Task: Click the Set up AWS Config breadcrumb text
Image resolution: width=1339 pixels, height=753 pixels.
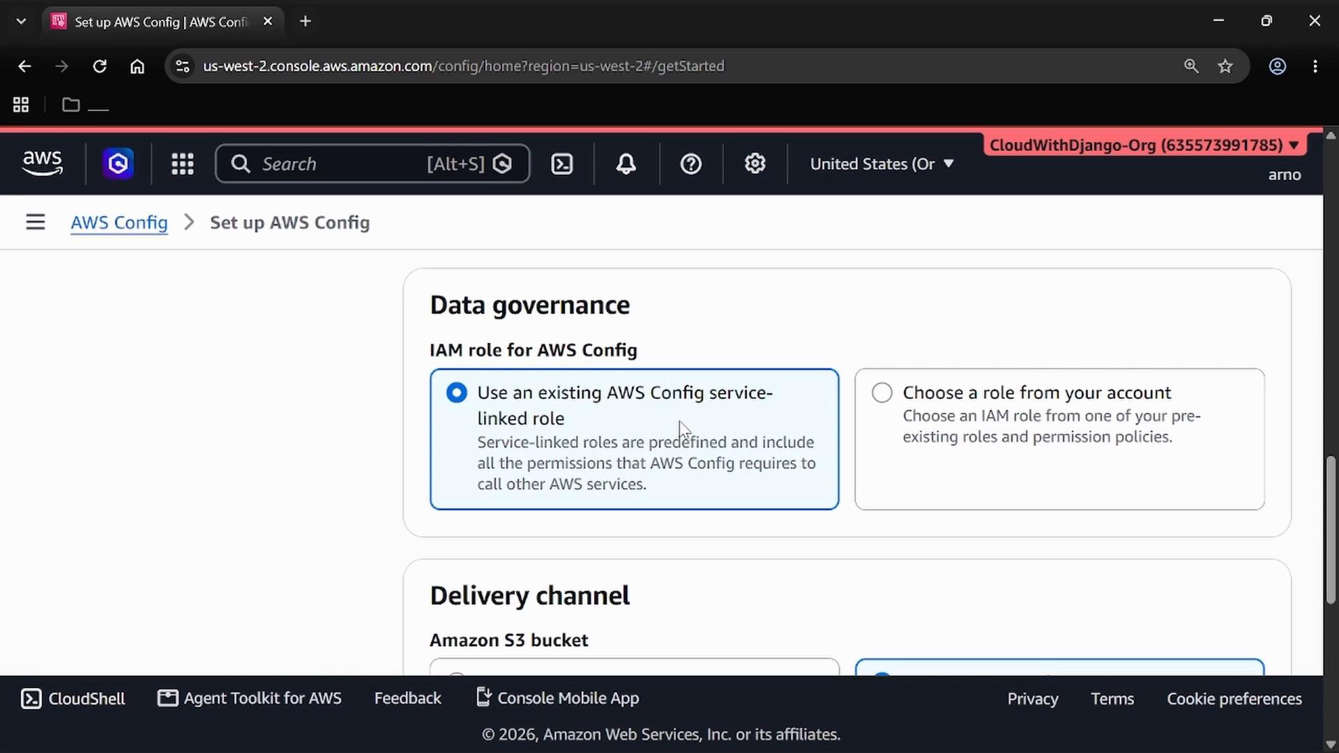Action: tap(290, 222)
